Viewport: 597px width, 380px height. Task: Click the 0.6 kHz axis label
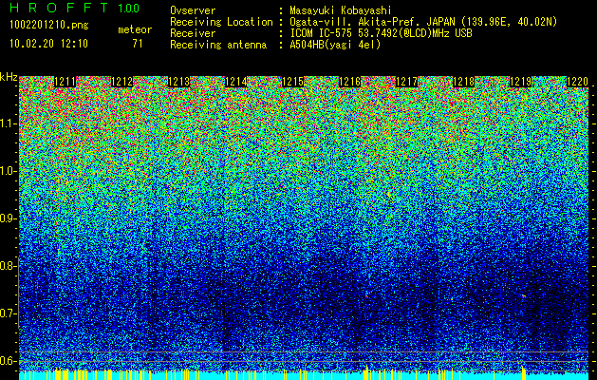click(x=8, y=361)
